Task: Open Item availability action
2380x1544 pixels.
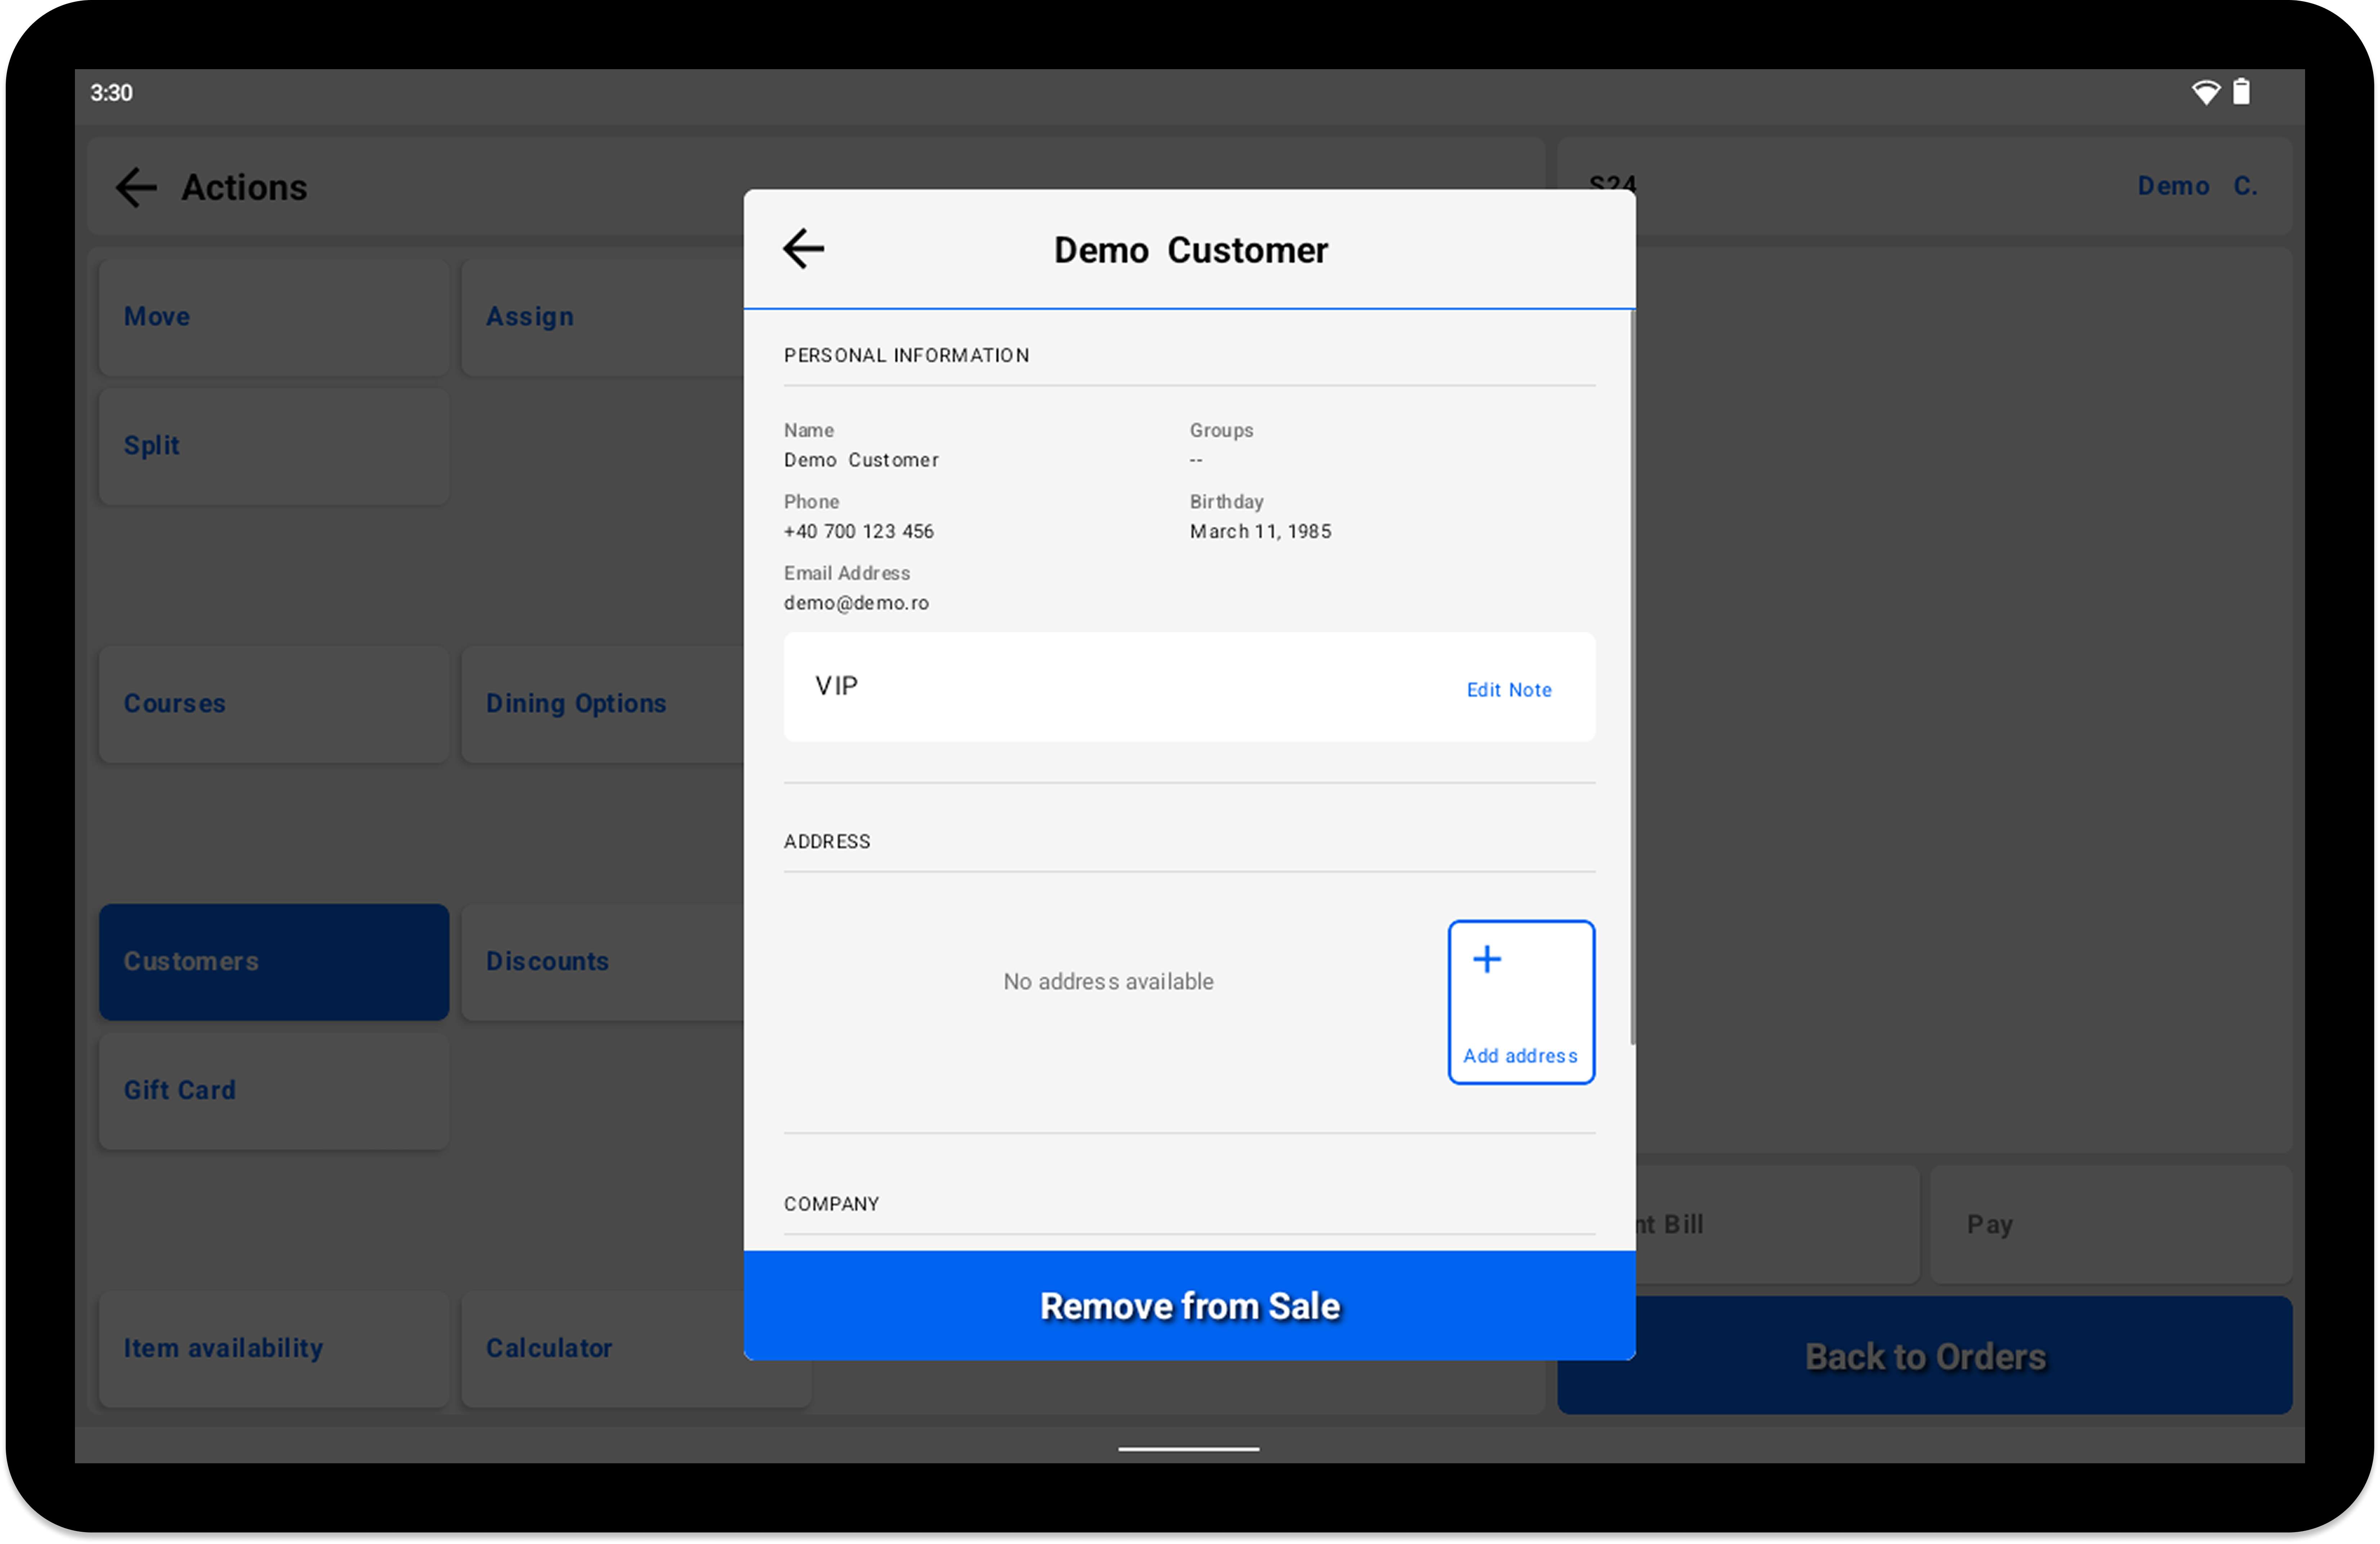Action: pyautogui.click(x=274, y=1349)
